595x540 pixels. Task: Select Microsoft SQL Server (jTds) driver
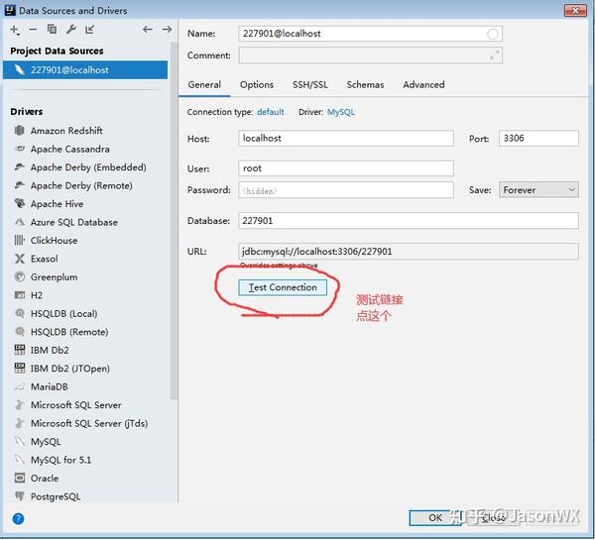click(89, 423)
